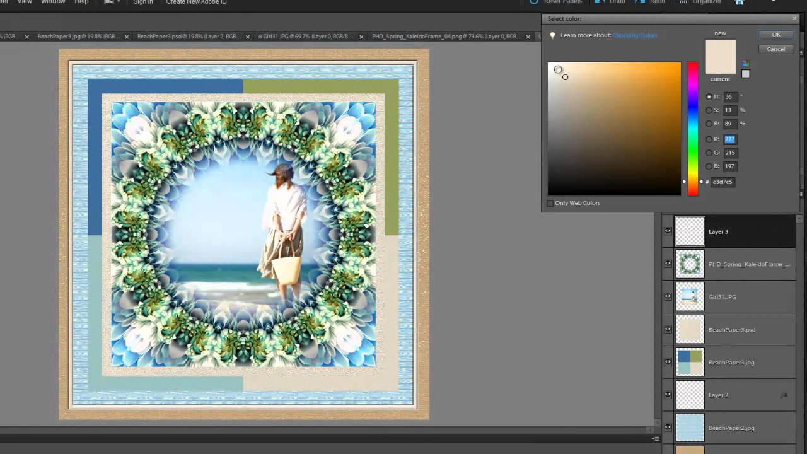
Task: Hide Layer 3 using its eye icon
Action: [668, 231]
